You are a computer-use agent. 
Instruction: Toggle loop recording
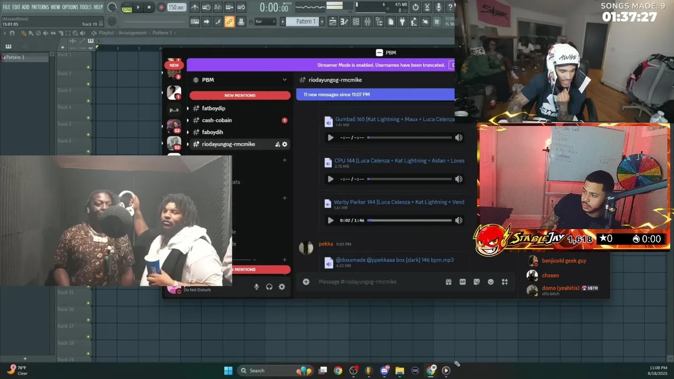point(241,7)
